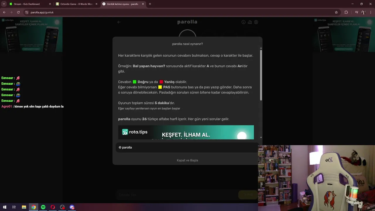Click Kapat ve Başla to start the game
The image size is (375, 211).
(x=187, y=160)
